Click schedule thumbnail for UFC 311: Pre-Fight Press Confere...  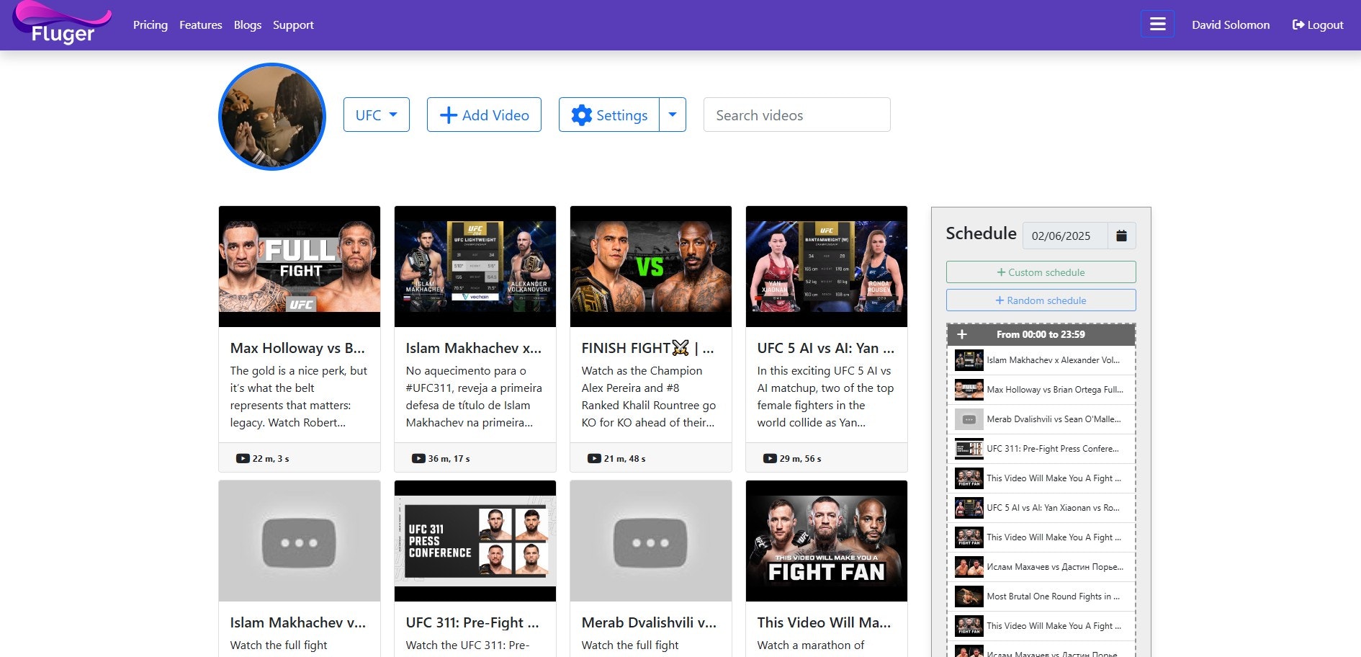point(969,449)
